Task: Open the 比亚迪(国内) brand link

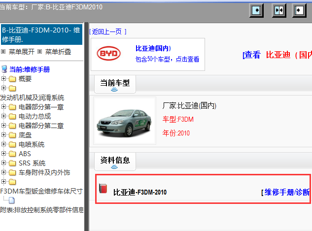Action: [x=153, y=48]
